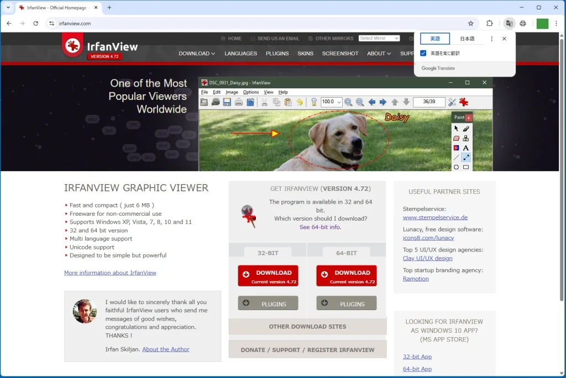Viewport: 566px width, 378px height.
Task: Click "Multi language support" list item
Action: pyautogui.click(x=101, y=238)
